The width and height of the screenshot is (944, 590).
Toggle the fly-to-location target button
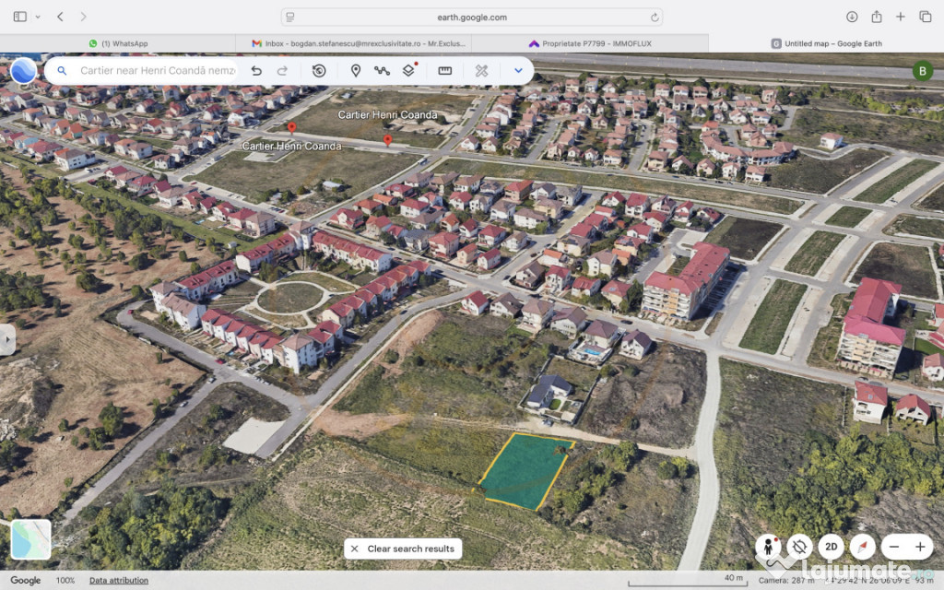[799, 546]
